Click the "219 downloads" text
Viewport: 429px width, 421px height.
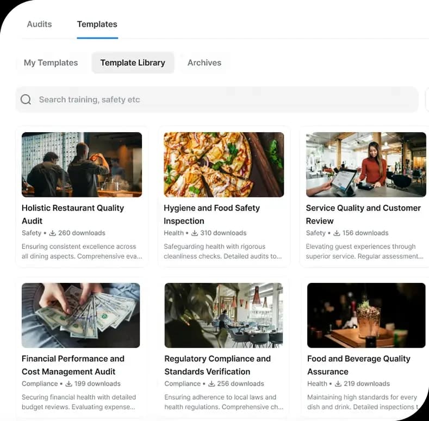coord(366,384)
